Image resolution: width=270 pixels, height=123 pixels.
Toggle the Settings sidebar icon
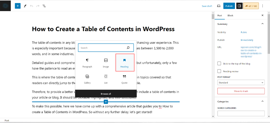[x=239, y=6]
